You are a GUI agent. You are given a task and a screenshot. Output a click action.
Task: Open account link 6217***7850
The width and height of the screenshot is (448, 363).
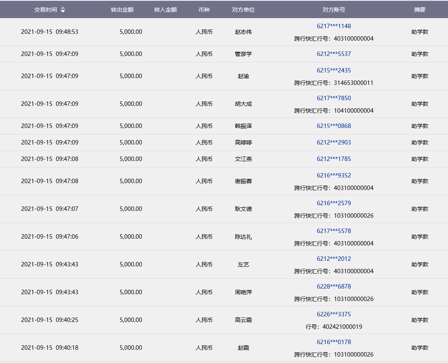tap(334, 98)
